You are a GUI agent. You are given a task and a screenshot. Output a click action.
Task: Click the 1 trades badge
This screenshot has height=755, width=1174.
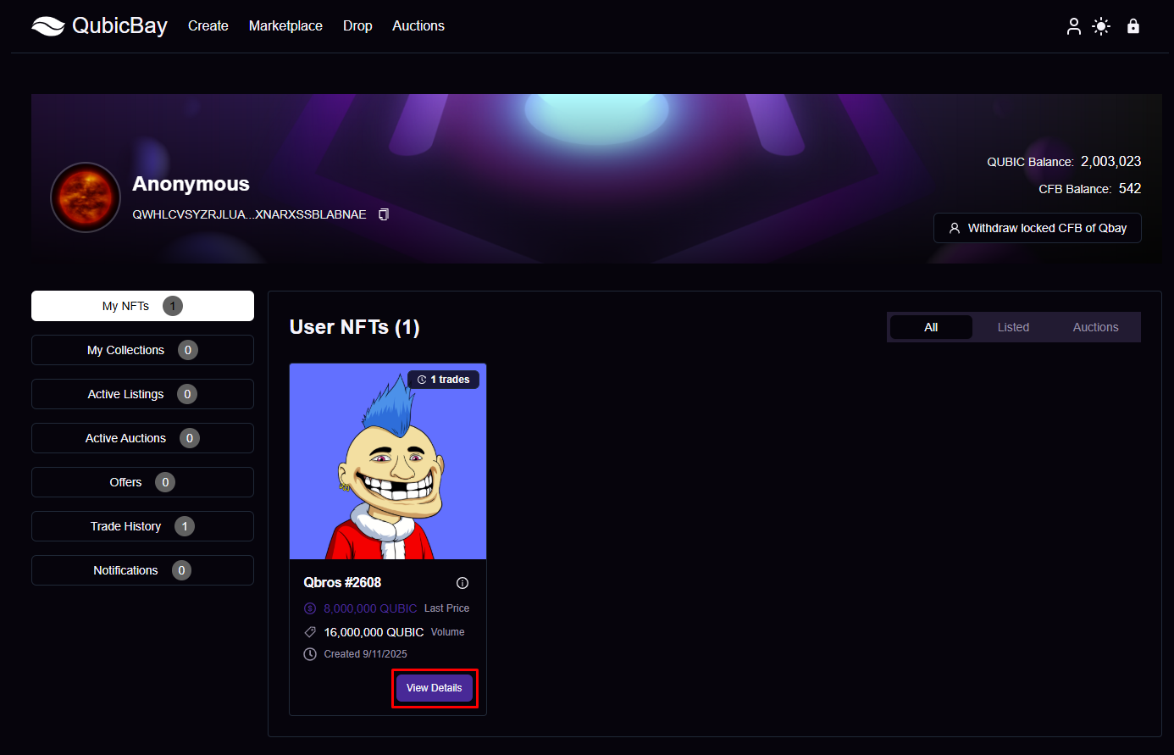[444, 380]
